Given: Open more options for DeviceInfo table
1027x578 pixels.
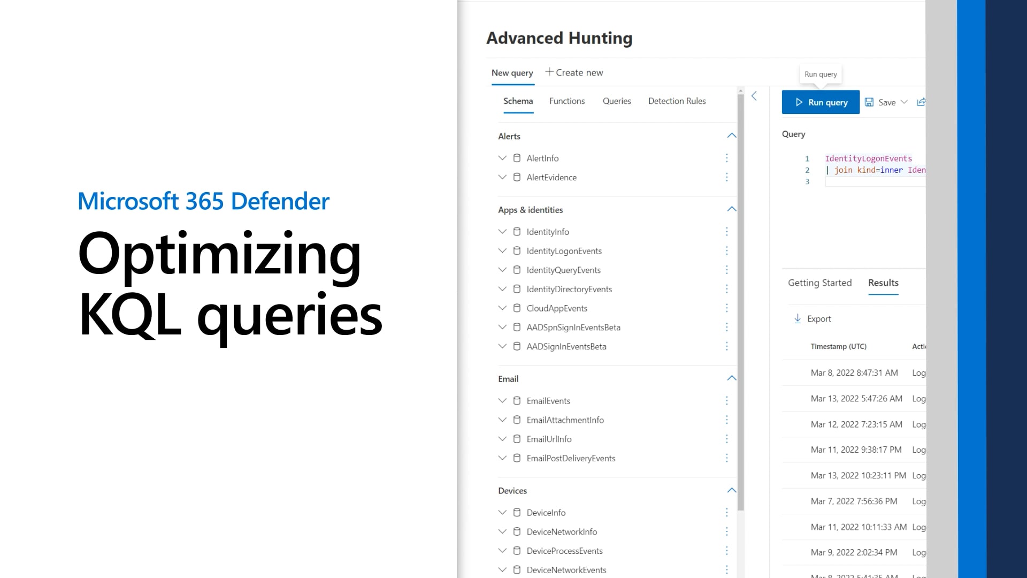Looking at the screenshot, I should [726, 513].
